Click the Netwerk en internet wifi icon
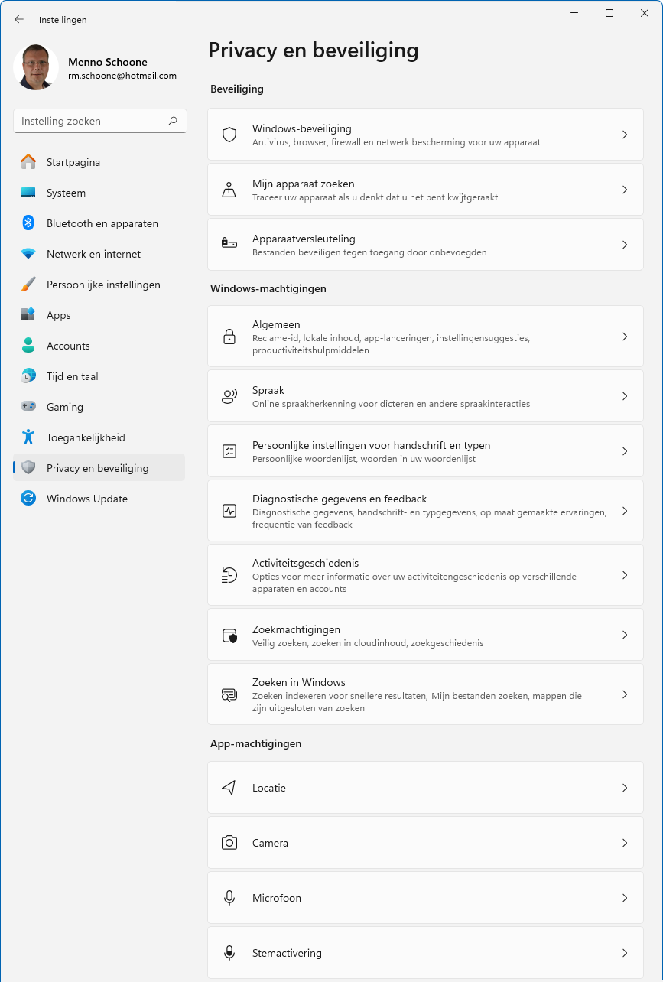The image size is (663, 982). [28, 254]
